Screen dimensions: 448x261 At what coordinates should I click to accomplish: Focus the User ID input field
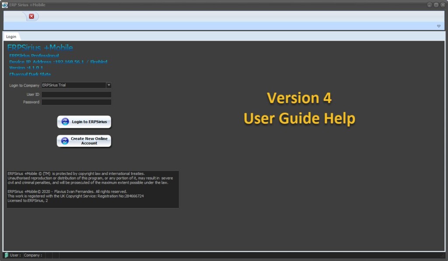click(76, 94)
